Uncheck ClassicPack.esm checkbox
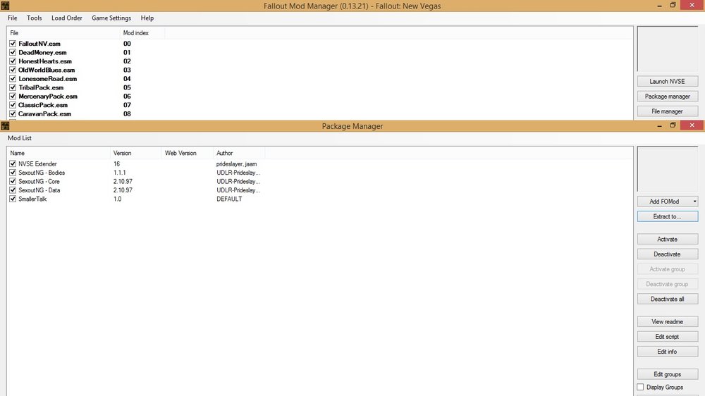This screenshot has height=396, width=705. point(13,105)
